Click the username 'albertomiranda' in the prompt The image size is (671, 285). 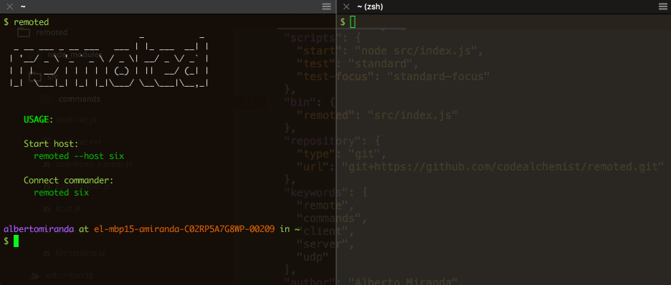click(x=39, y=229)
